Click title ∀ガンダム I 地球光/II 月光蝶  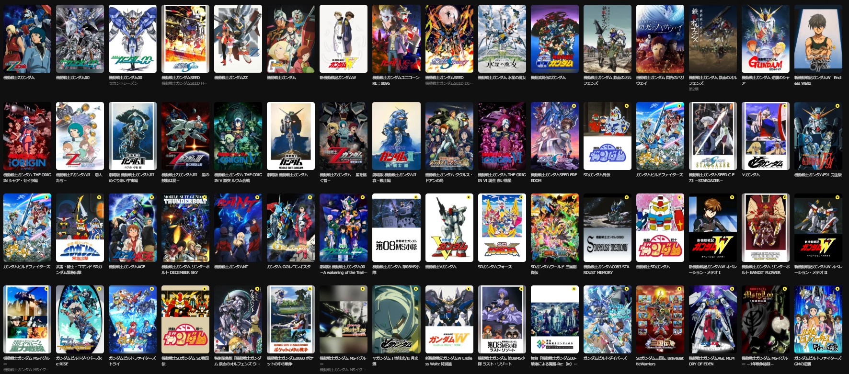click(x=395, y=361)
